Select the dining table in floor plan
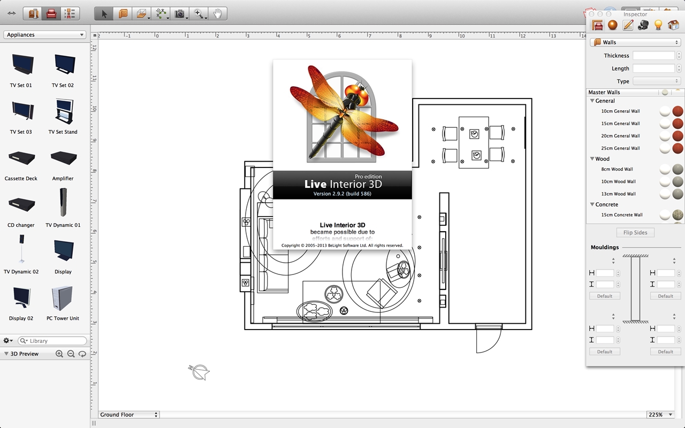685x428 pixels. pyautogui.click(x=474, y=142)
